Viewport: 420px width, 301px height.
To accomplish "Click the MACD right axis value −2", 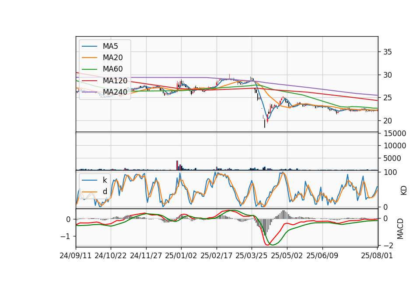I will coord(388,246).
